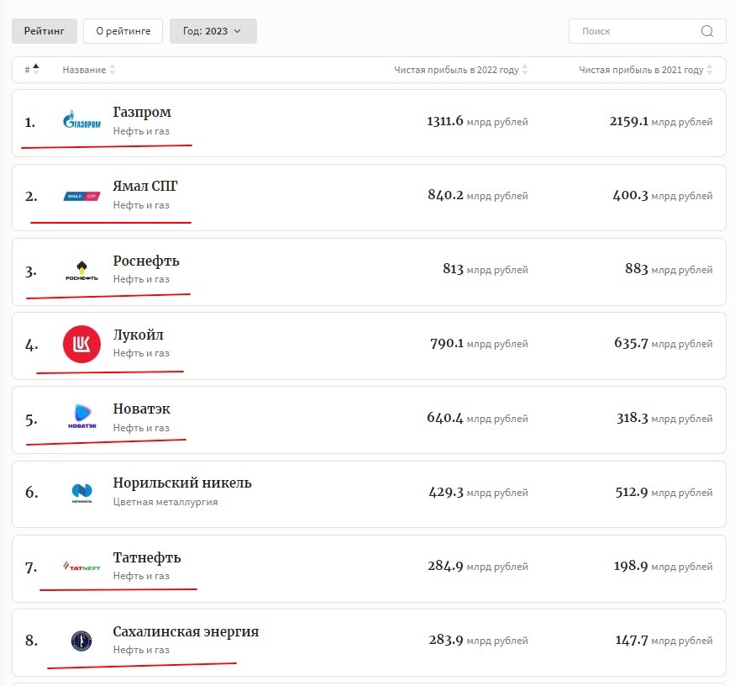Screen dimensions: 735x686
Task: Open the Сахалинская энергия company link
Action: pos(186,631)
